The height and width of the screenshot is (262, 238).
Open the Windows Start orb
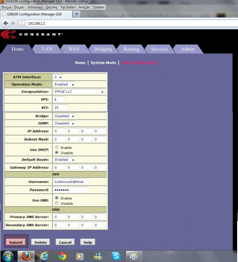tap(8, 256)
